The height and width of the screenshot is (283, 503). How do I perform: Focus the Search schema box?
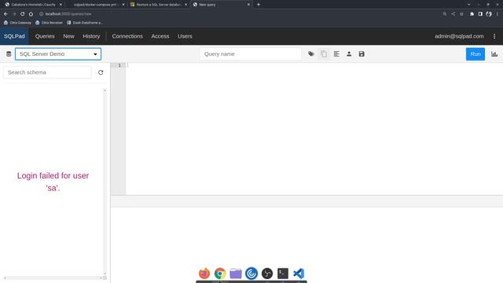[47, 72]
